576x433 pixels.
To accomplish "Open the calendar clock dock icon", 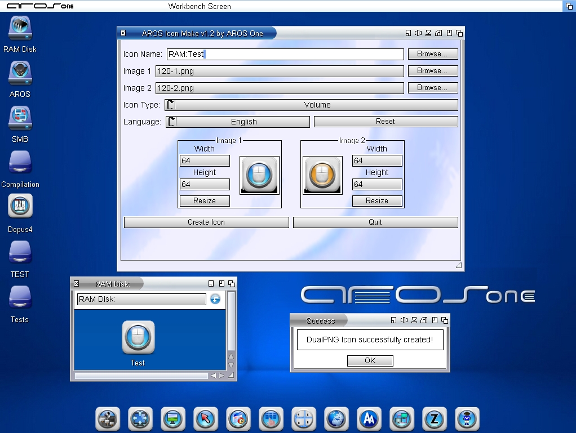I will [x=238, y=419].
